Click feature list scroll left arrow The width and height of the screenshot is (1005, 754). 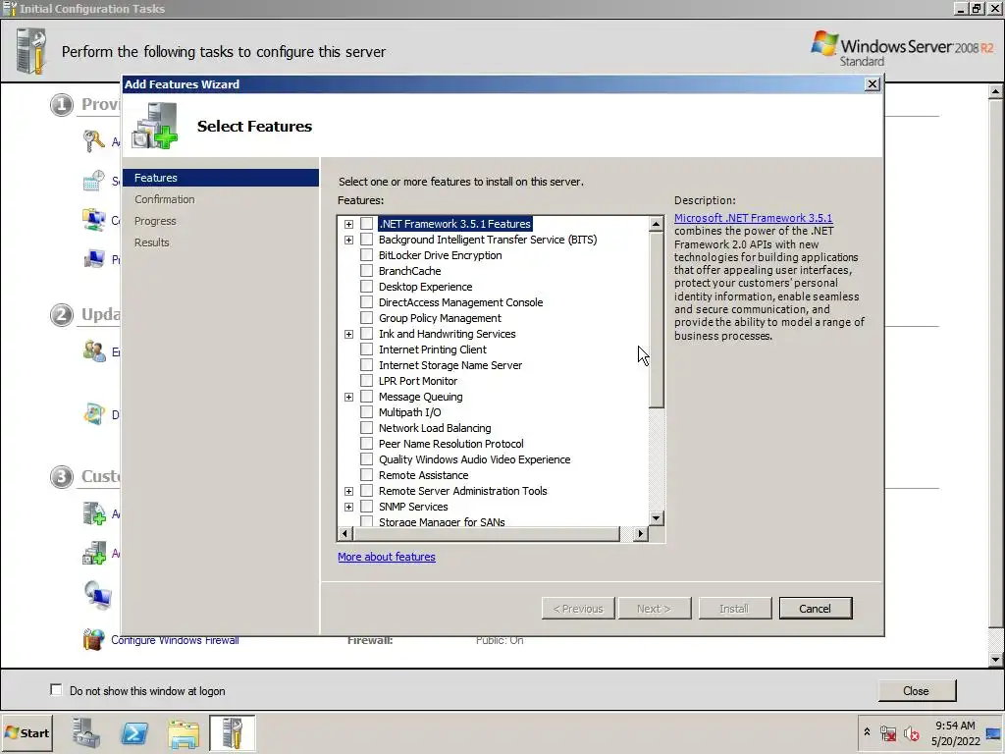point(344,533)
